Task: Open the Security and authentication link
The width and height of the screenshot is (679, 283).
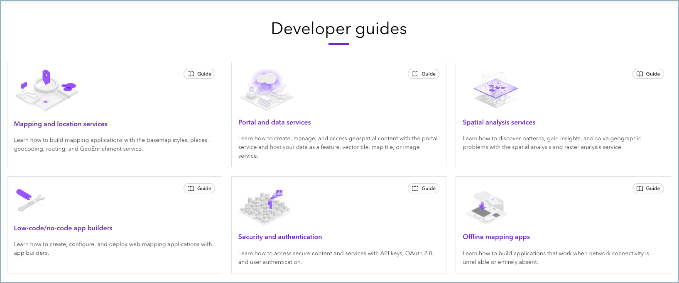Action: [x=280, y=237]
